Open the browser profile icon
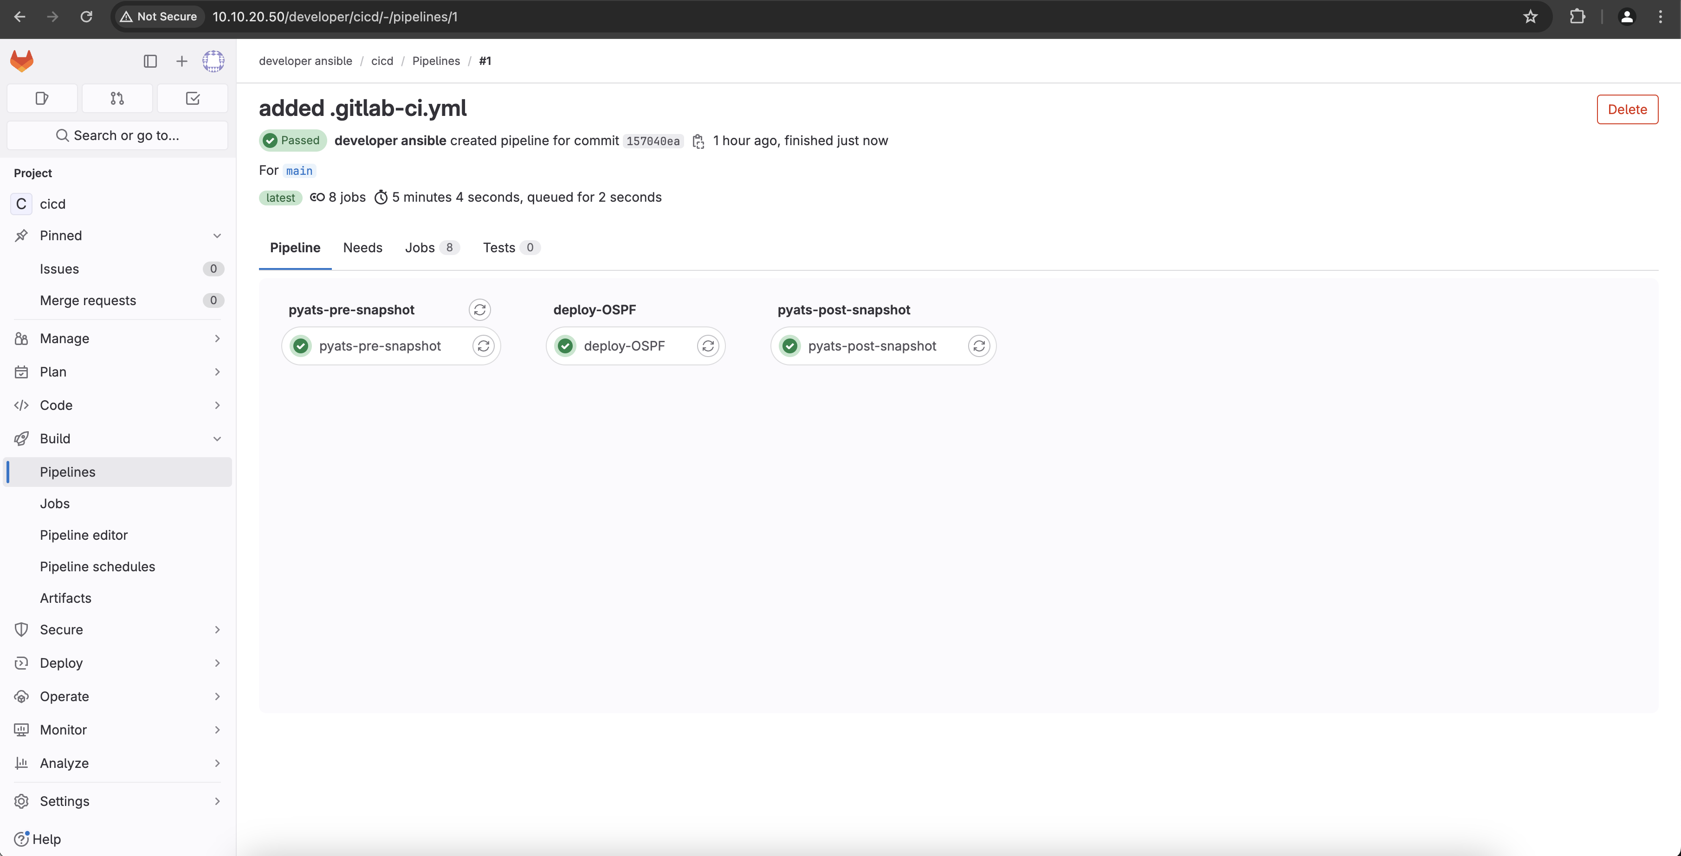Image resolution: width=1681 pixels, height=856 pixels. coord(1627,17)
